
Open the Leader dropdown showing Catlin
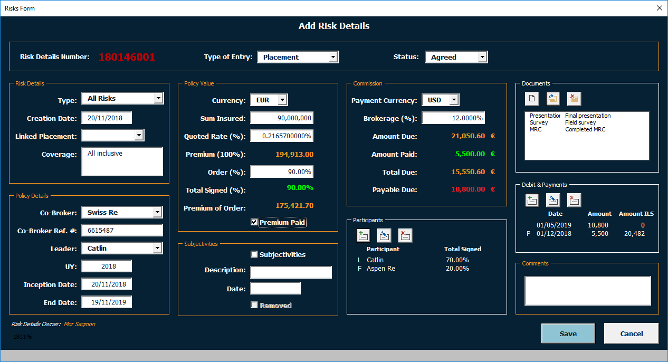(x=157, y=248)
